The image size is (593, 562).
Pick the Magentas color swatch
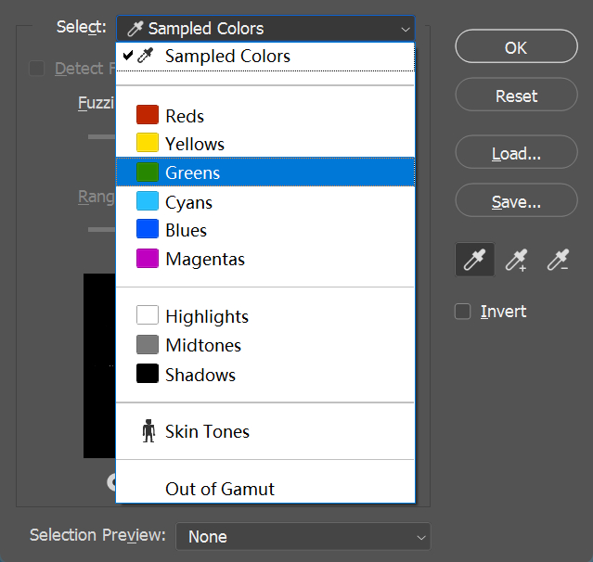(148, 259)
